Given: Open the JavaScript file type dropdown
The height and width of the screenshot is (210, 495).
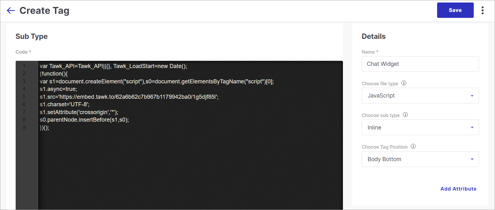Looking at the screenshot, I should point(420,96).
